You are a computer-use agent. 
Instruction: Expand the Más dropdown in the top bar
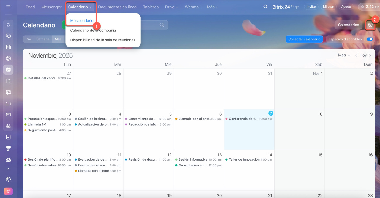pos(212,7)
